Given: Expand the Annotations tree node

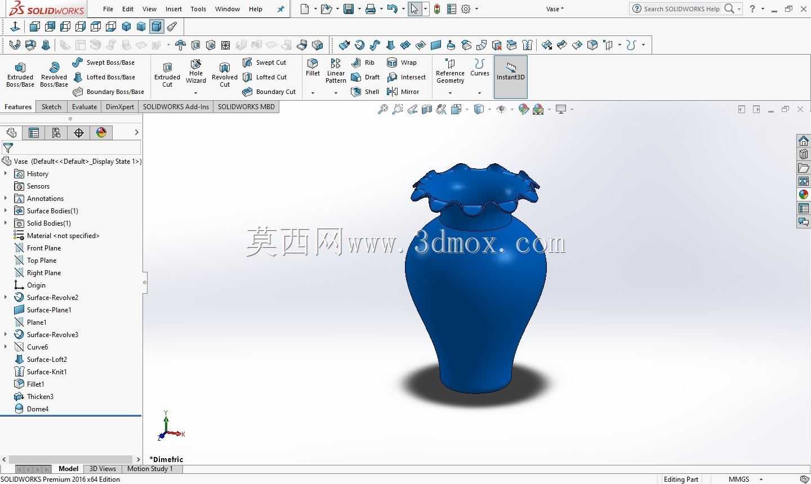Looking at the screenshot, I should point(6,199).
